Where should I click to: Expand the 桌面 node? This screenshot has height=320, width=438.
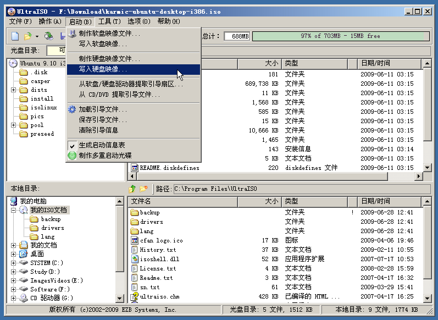13,254
